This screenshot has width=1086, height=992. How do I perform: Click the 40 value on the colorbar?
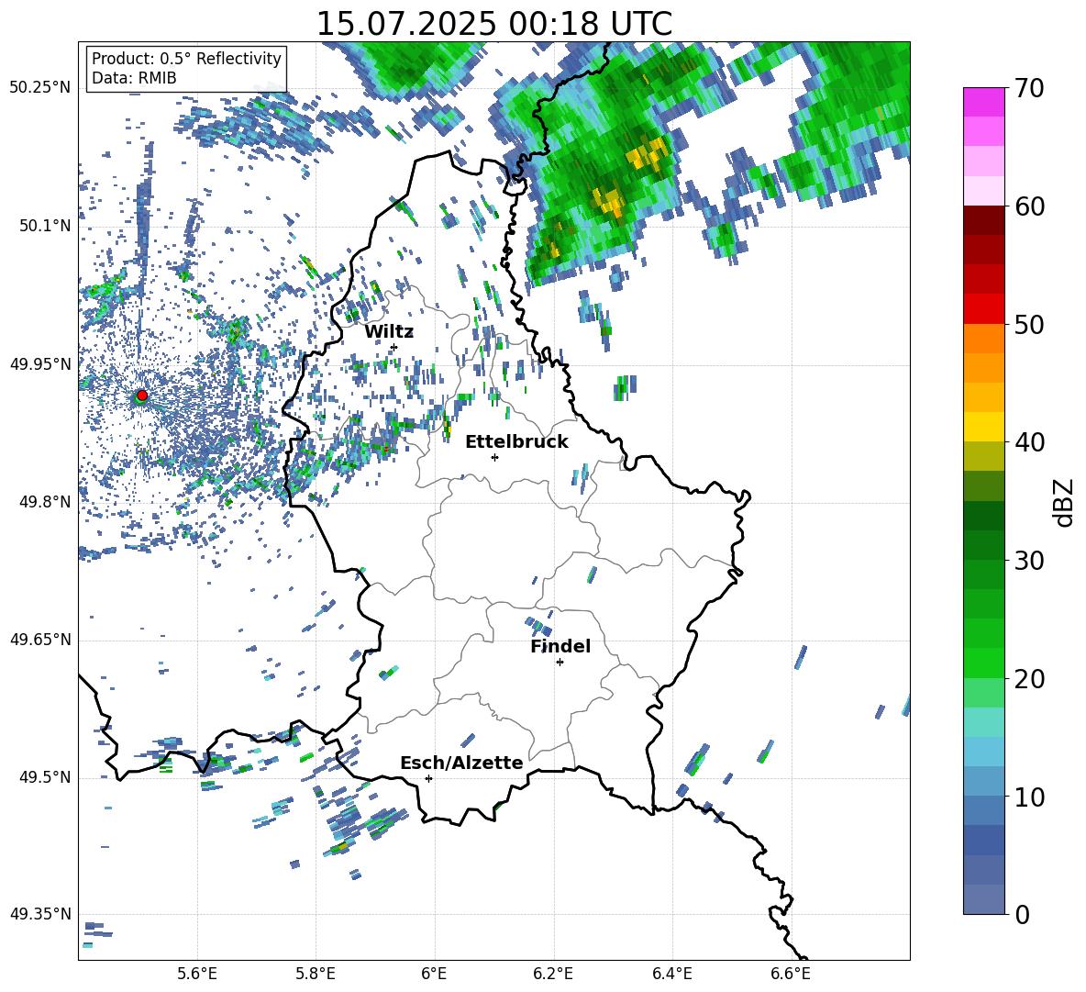(x=1029, y=442)
